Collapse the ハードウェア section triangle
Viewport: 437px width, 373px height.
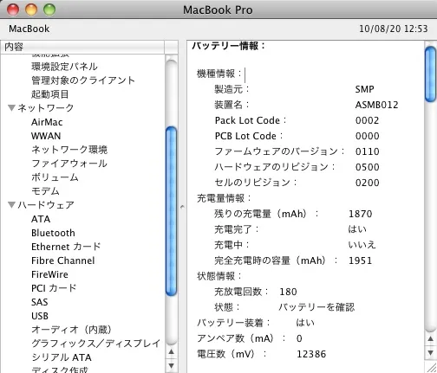coord(11,205)
